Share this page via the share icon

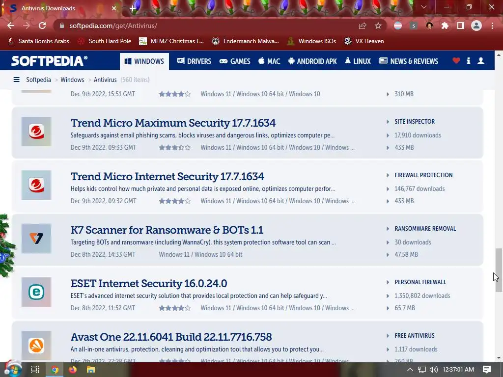(x=363, y=26)
